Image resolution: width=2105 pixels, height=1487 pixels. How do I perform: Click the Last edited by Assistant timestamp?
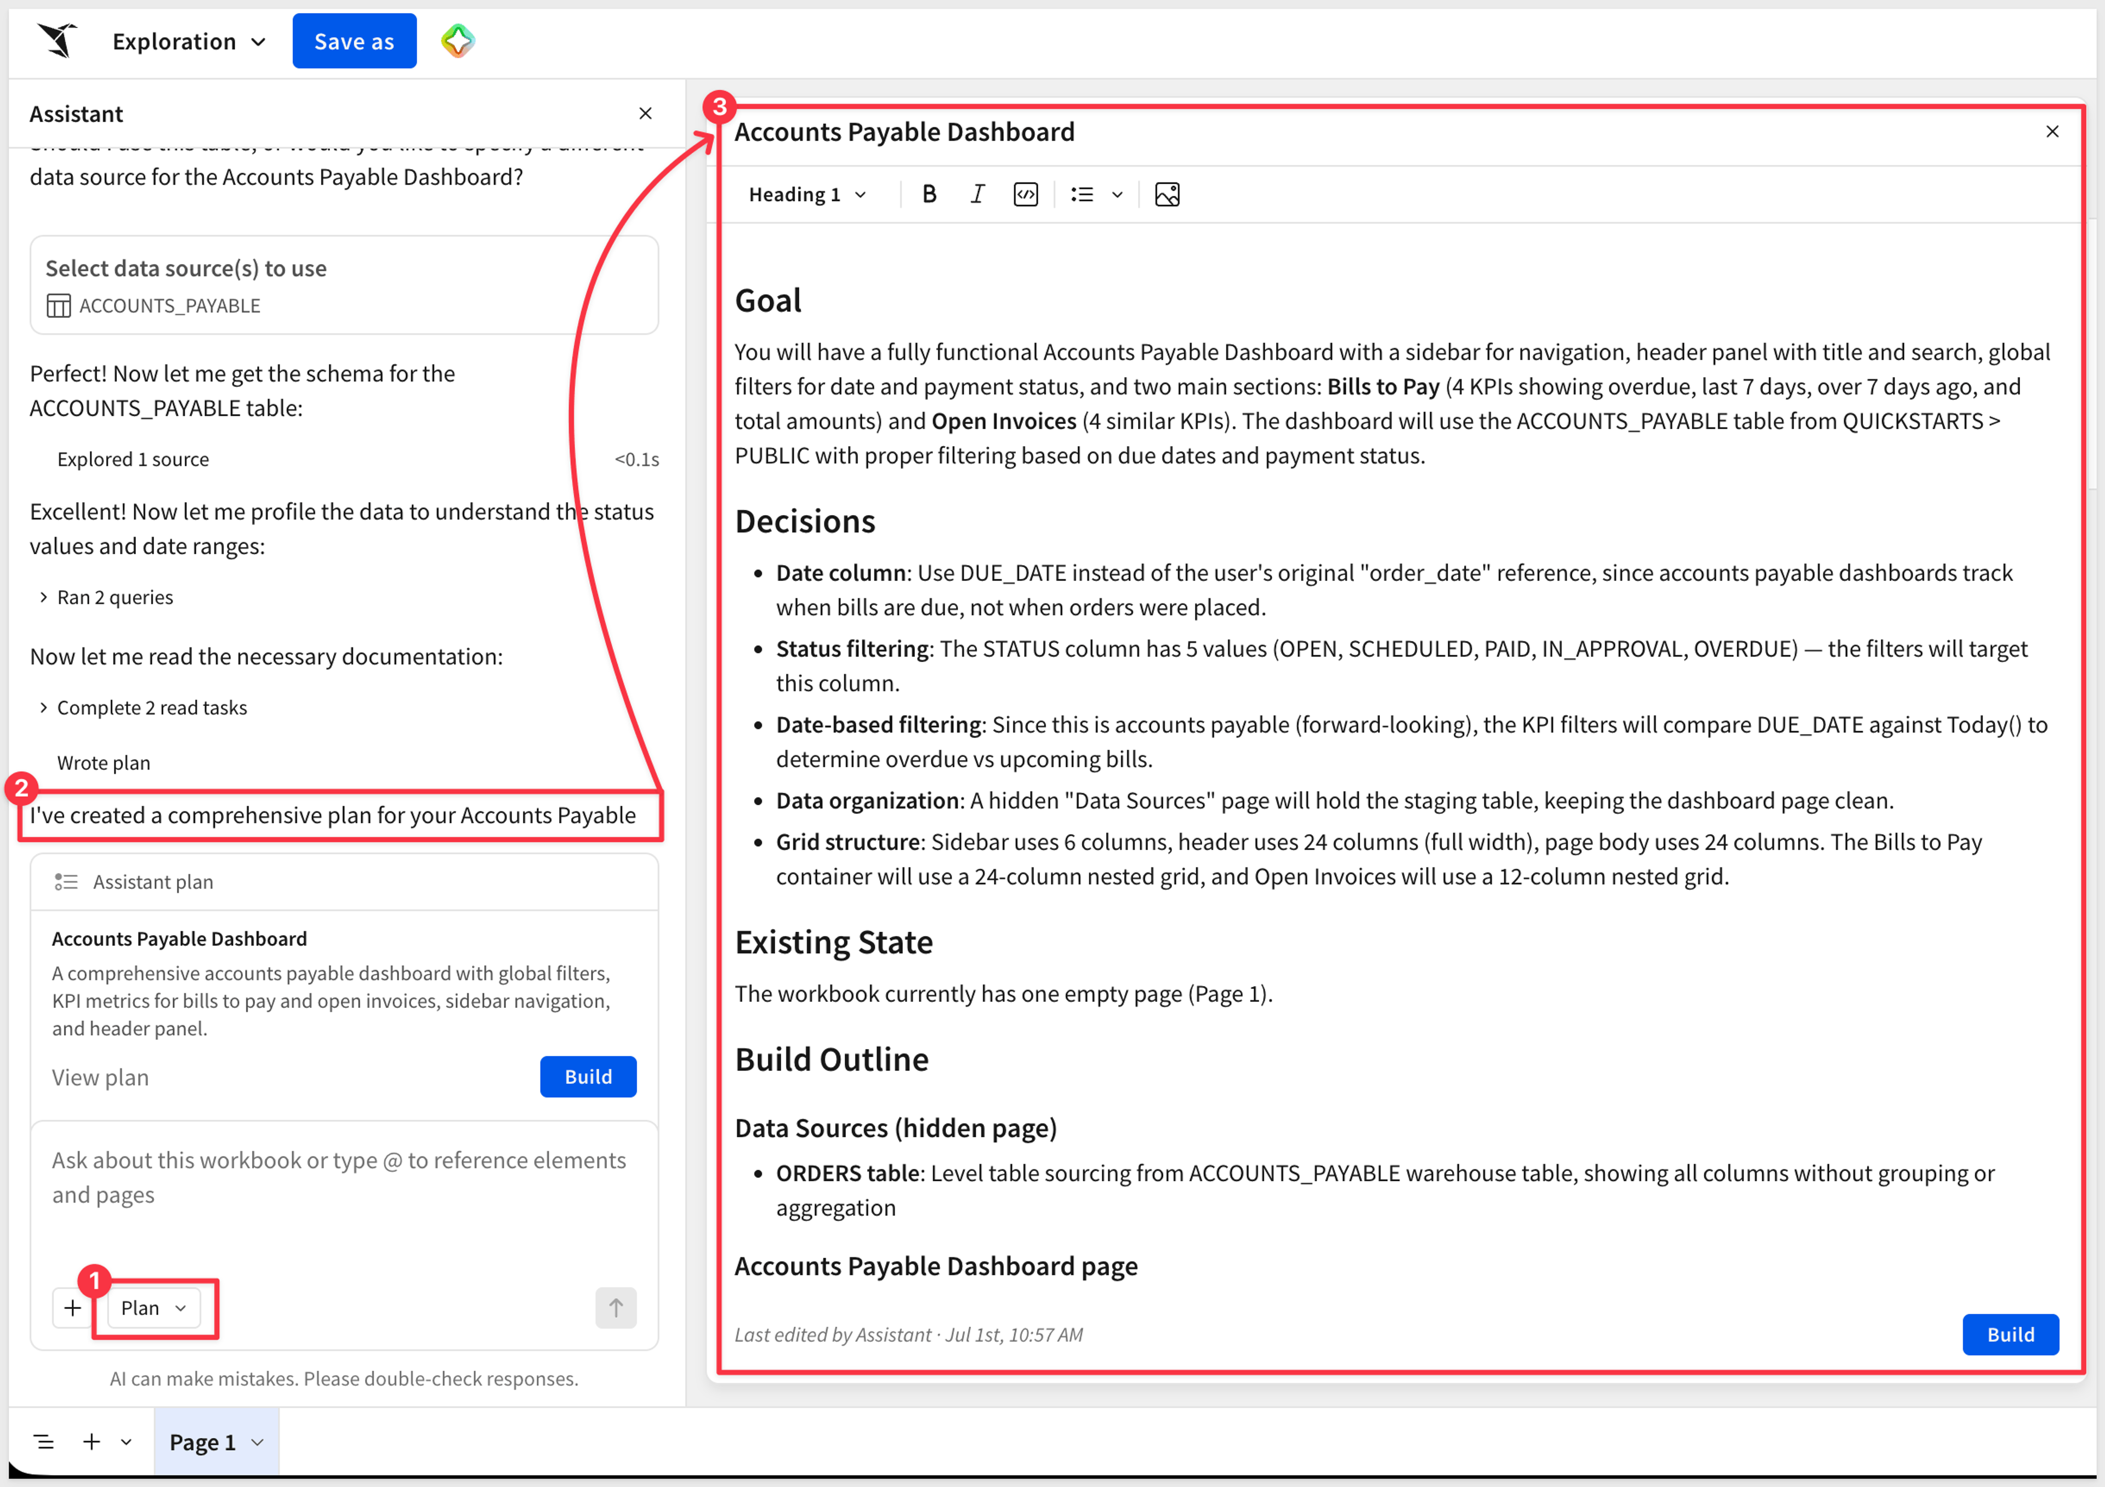(908, 1335)
